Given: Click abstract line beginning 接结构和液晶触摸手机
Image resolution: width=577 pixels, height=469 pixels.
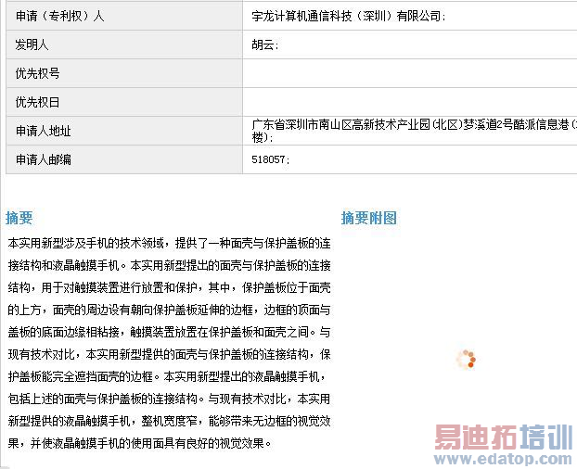Looking at the screenshot, I should (169, 265).
